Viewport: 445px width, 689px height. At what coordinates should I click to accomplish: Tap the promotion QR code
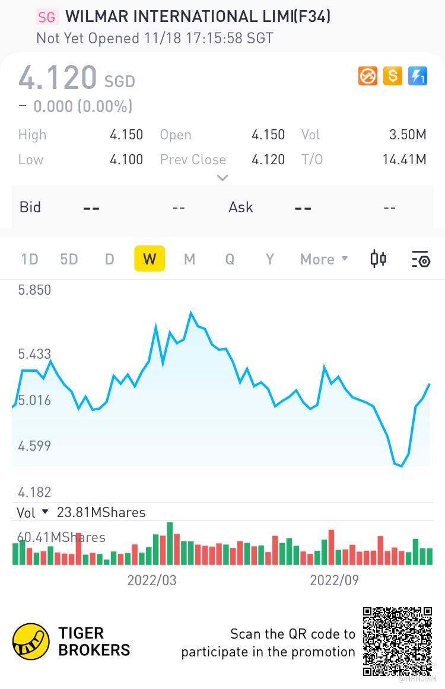[x=398, y=642]
